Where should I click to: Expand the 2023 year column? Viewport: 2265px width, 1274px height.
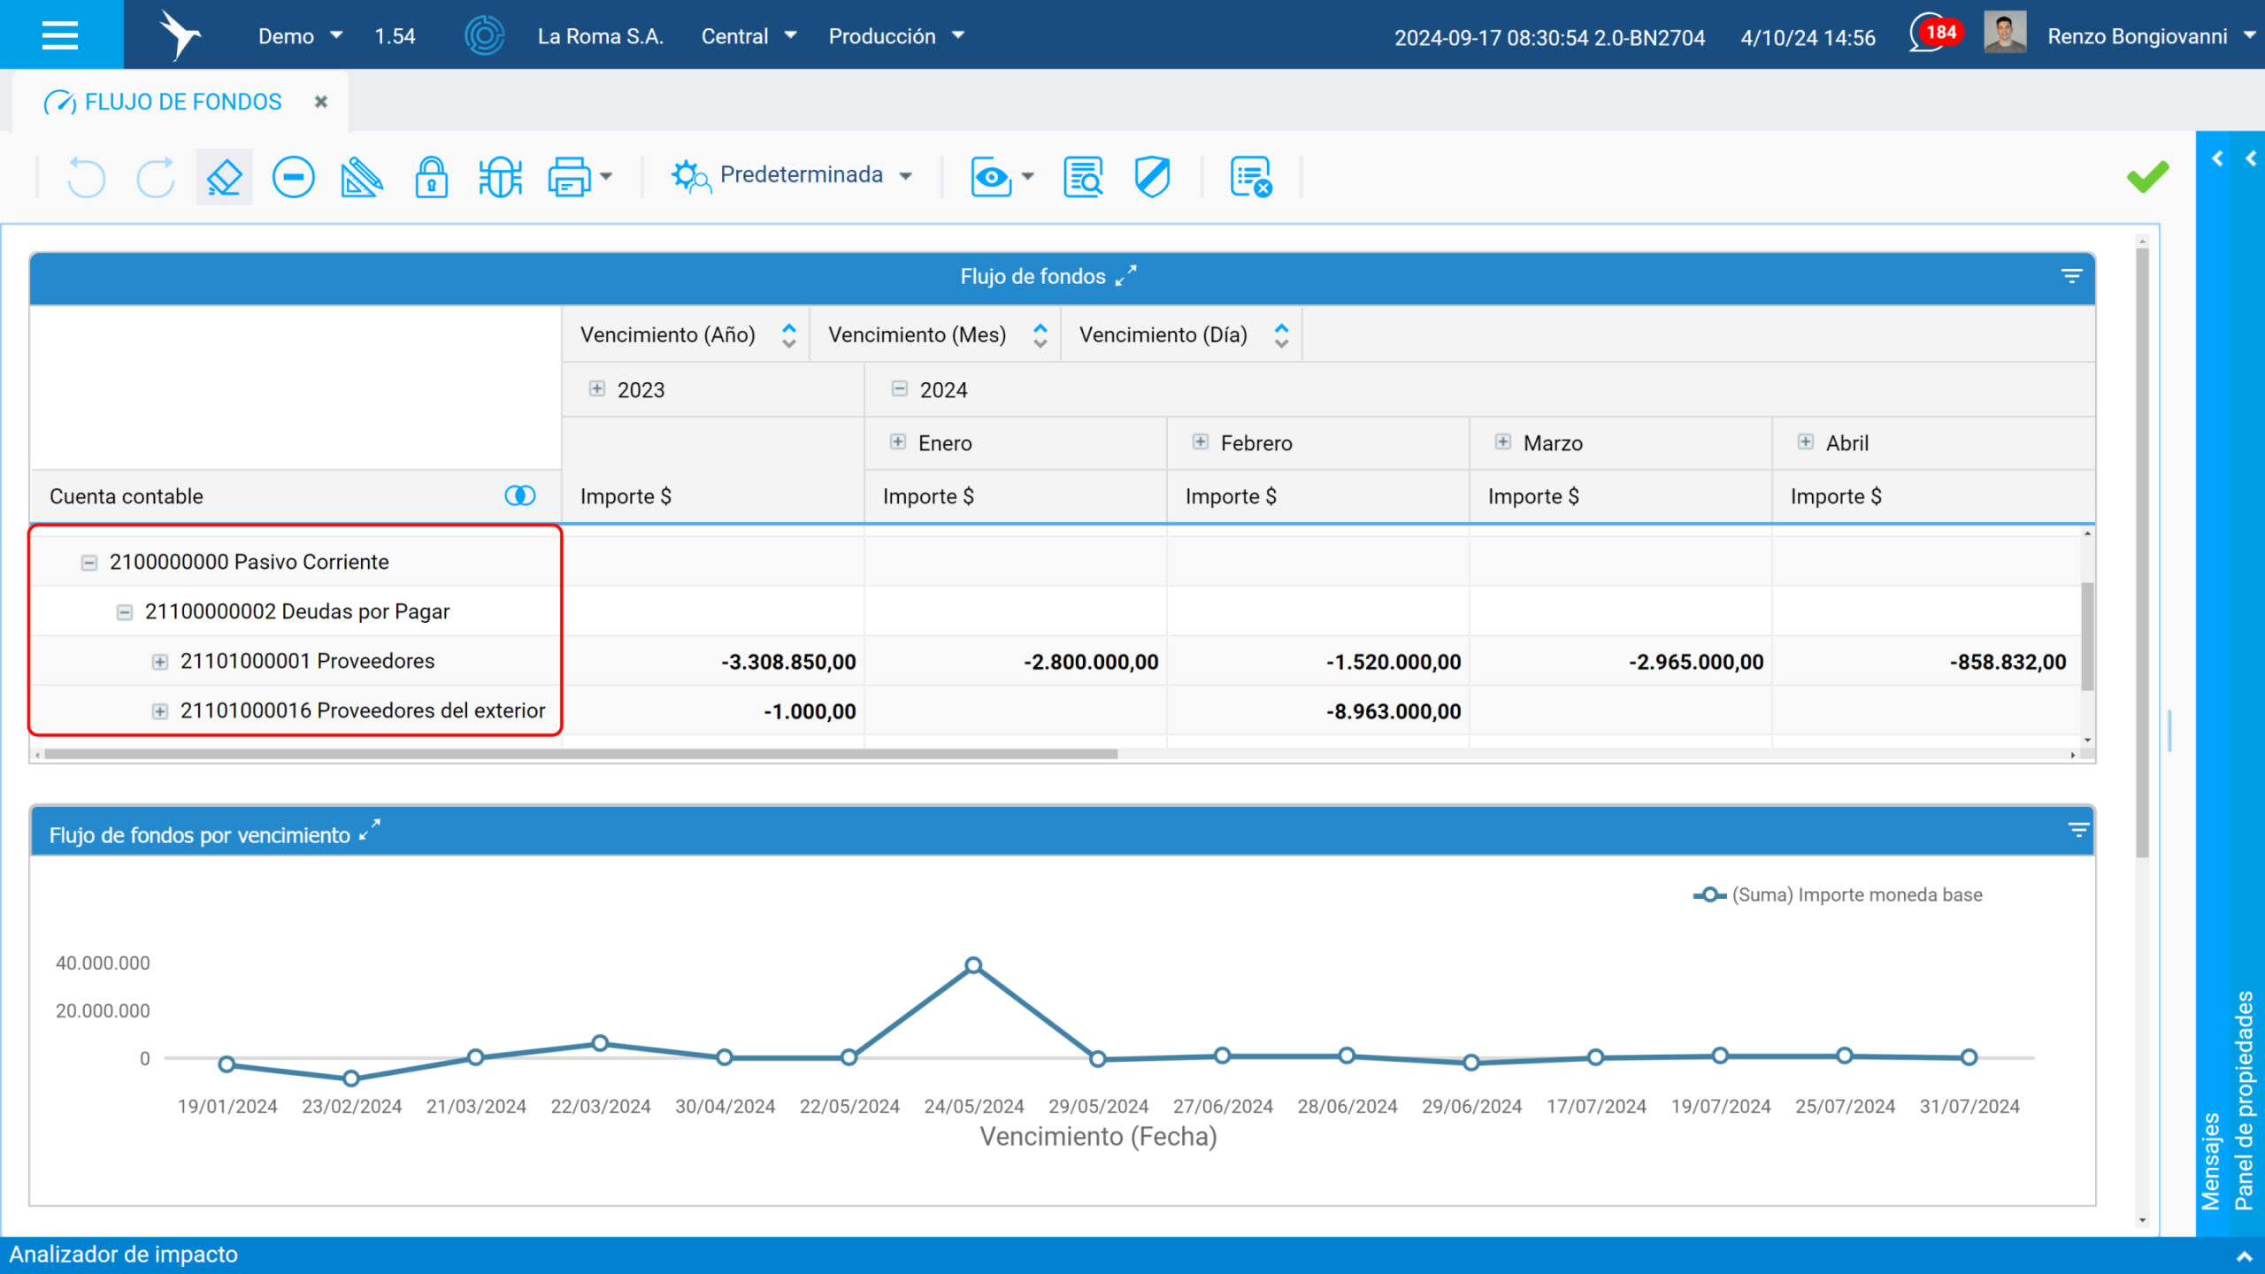point(597,388)
